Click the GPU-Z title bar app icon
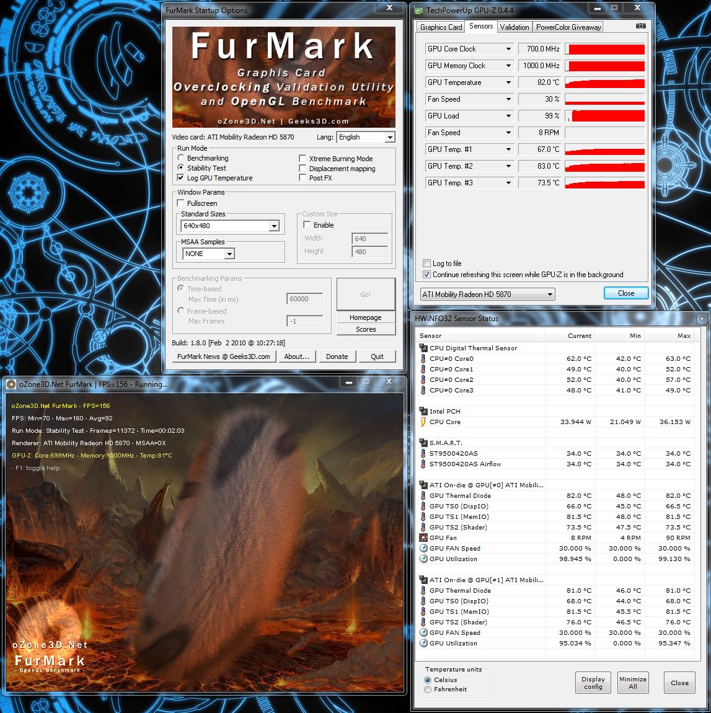This screenshot has height=713, width=711. coord(418,10)
